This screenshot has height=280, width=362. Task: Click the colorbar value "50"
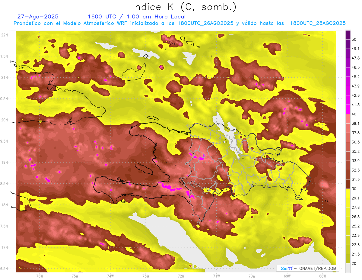click(x=354, y=39)
